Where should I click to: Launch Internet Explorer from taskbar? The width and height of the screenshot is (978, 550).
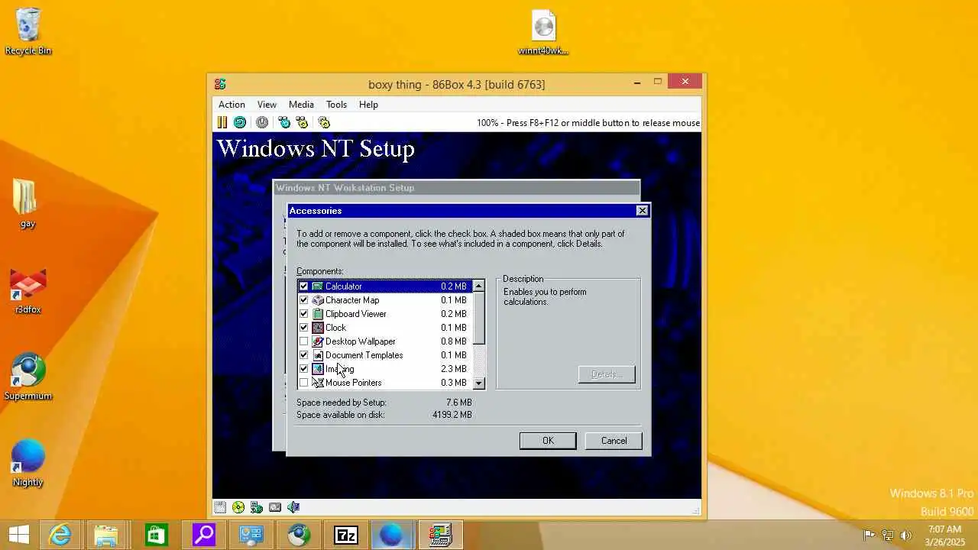[60, 535]
